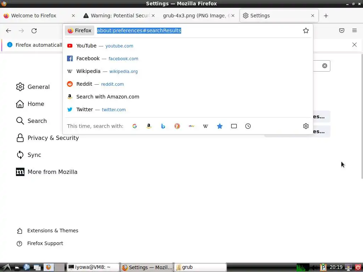Choose the Reddit suggestion
Viewport: 363px width, 272px height.
(x=188, y=84)
